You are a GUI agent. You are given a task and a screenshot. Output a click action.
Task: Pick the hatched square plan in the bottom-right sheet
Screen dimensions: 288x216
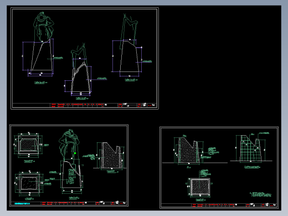199,187
